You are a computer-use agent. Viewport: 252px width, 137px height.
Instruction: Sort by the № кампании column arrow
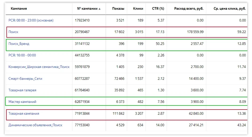click(100, 9)
